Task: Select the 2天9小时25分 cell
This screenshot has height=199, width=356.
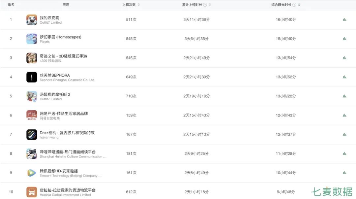Action: point(196,153)
